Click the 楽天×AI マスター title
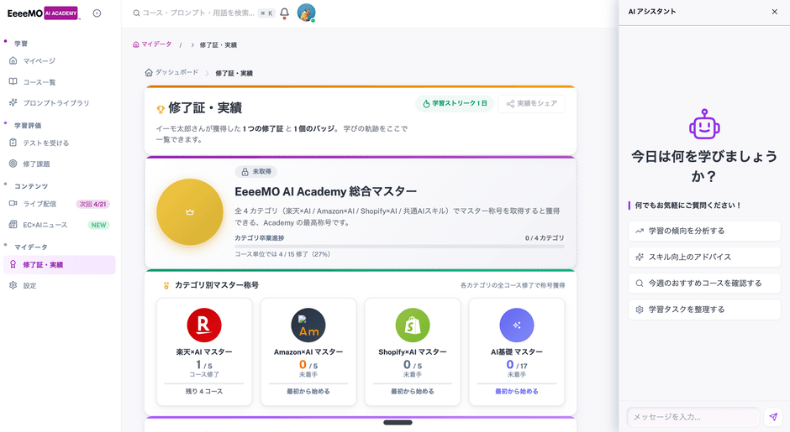 pos(204,352)
